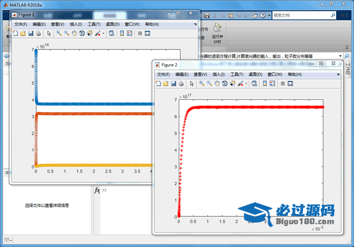Activate Zoom In tool in Figure 1

click(x=59, y=34)
